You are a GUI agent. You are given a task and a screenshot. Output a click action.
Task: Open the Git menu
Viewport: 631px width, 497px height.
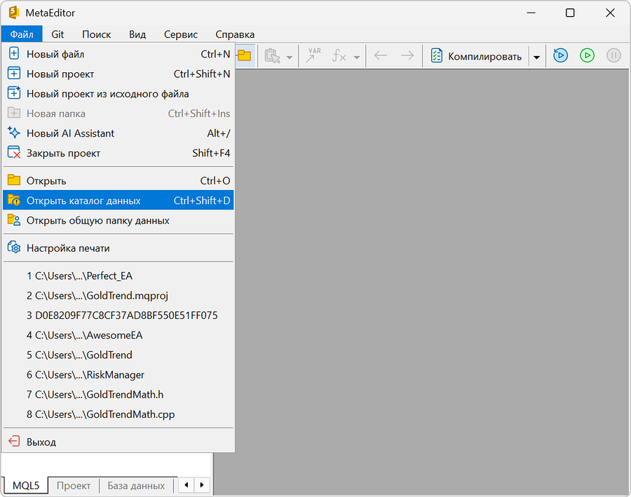[57, 34]
